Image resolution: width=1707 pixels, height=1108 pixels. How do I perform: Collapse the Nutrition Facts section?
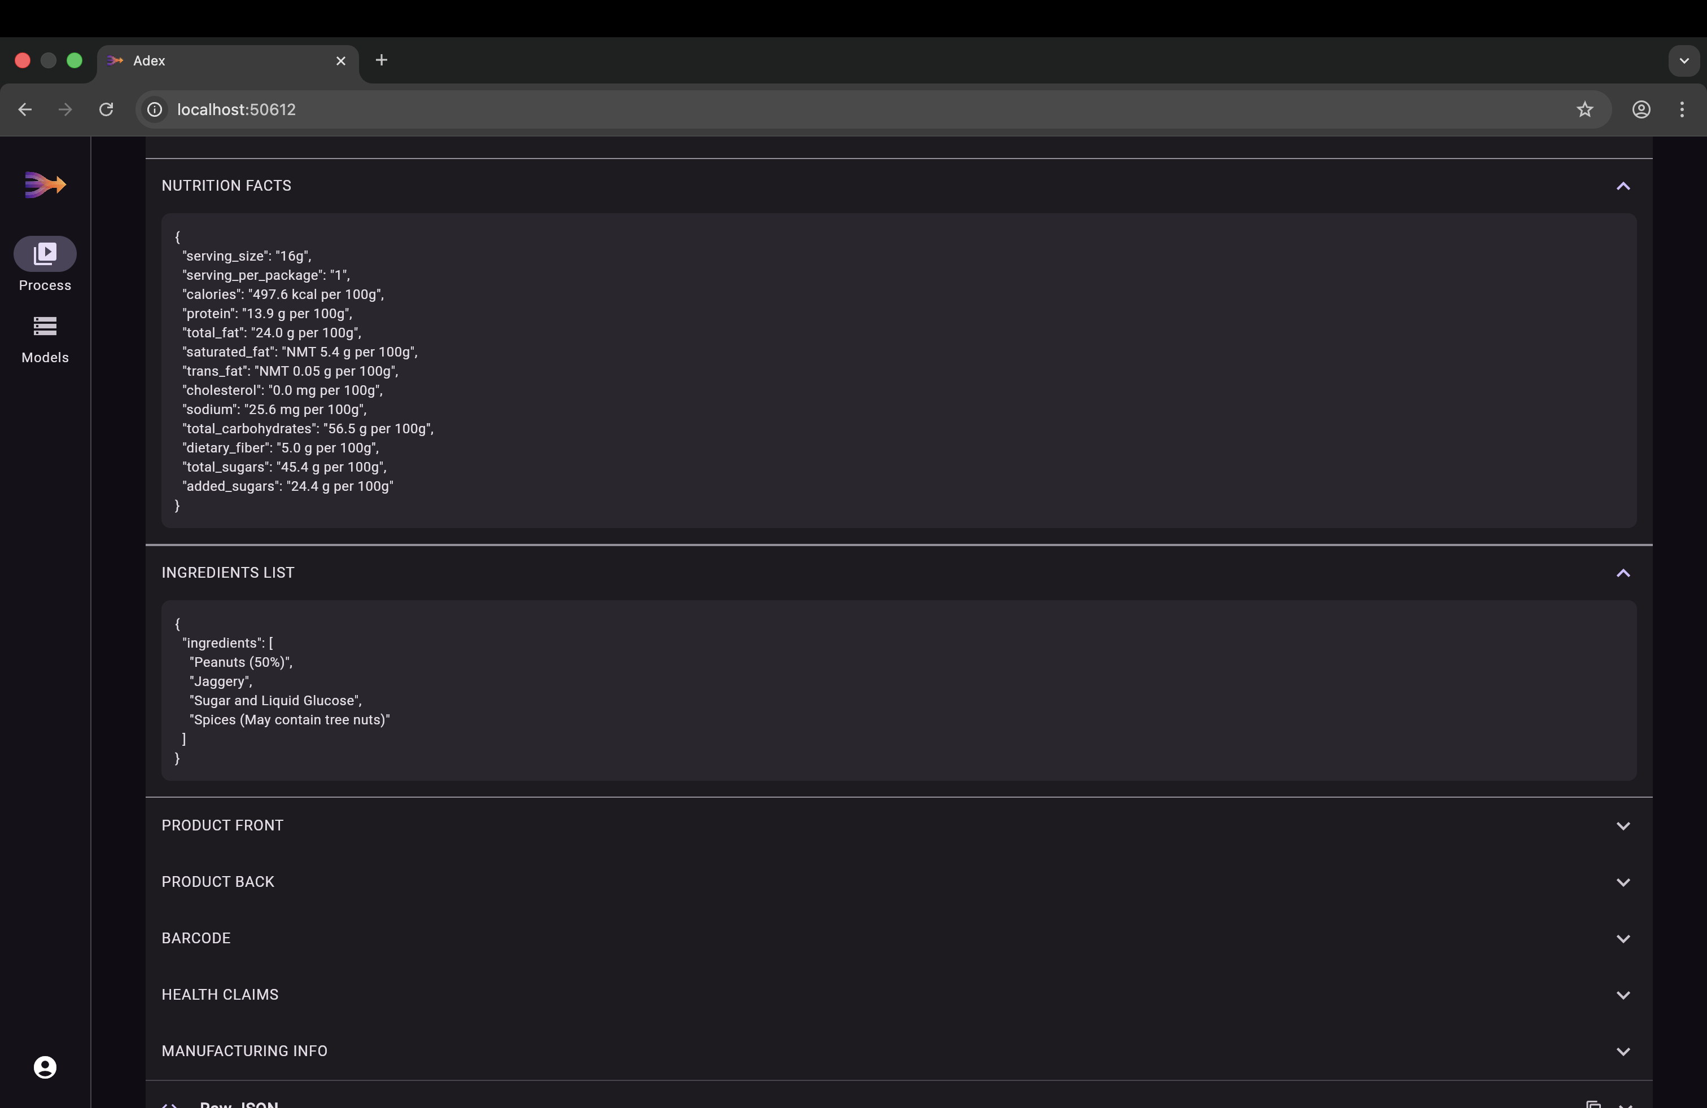1622,186
